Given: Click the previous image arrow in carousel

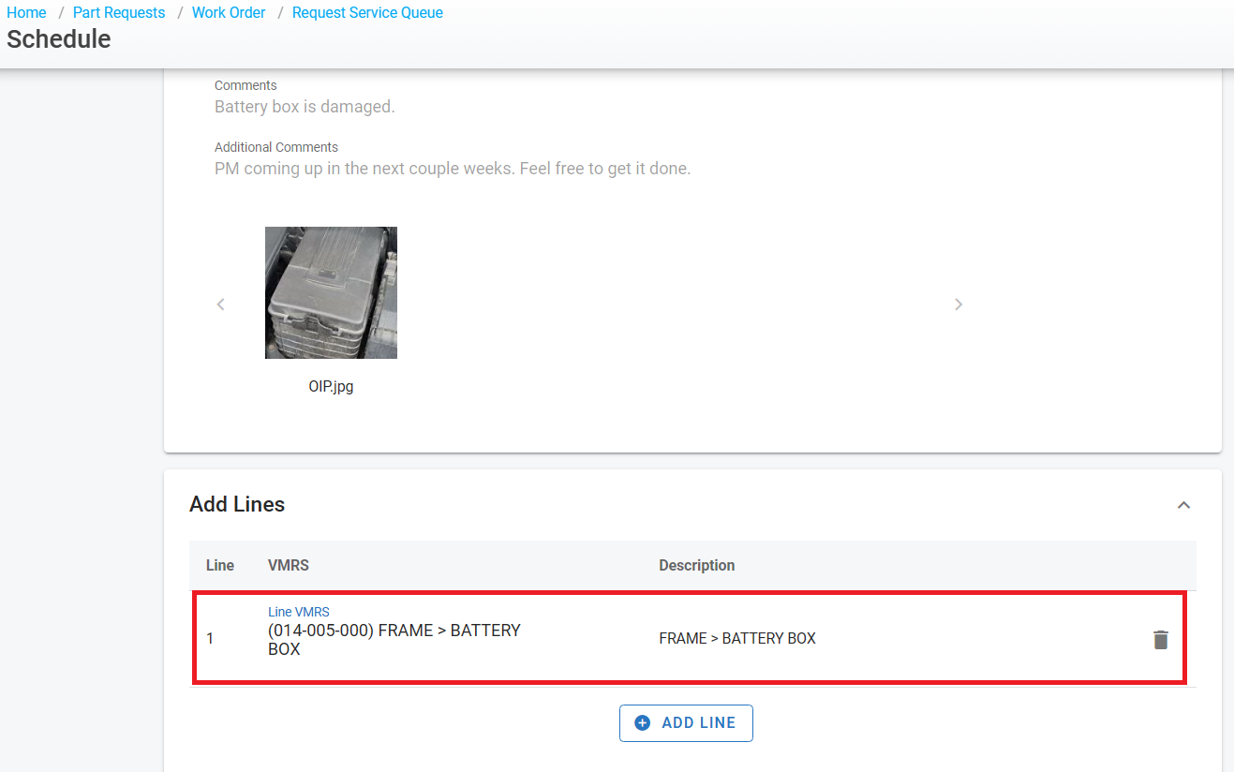Looking at the screenshot, I should (x=221, y=304).
